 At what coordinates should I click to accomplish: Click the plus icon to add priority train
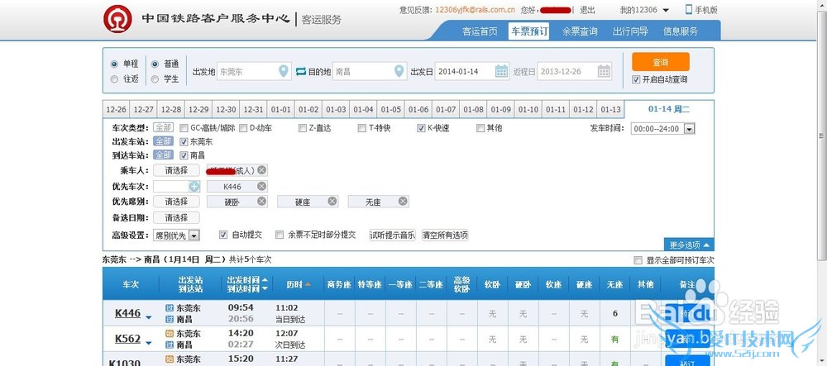(194, 187)
